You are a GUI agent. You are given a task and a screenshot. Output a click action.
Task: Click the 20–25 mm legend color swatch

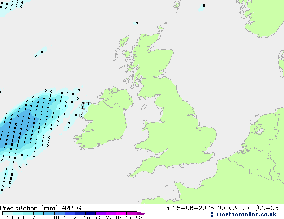(x=80, y=213)
